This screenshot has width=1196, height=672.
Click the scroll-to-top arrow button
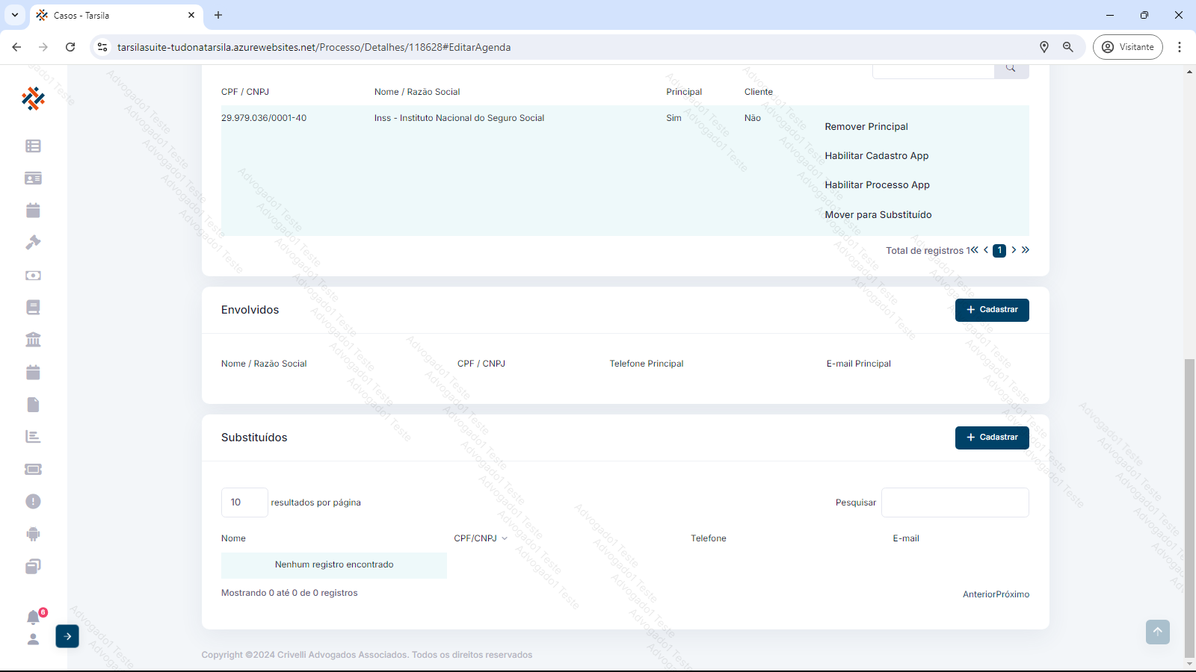point(1157,632)
